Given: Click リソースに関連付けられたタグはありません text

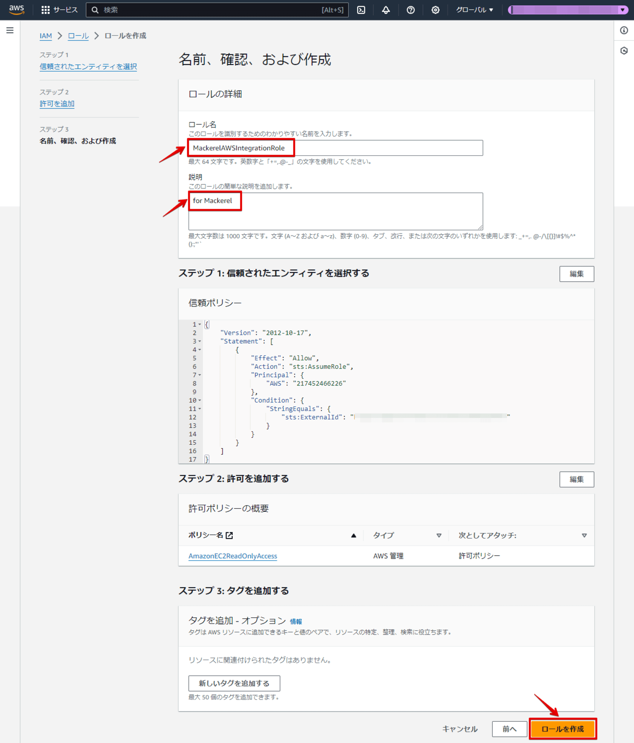Looking at the screenshot, I should coord(260,660).
